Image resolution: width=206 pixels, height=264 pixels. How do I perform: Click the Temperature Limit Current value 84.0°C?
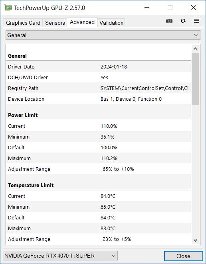click(108, 196)
